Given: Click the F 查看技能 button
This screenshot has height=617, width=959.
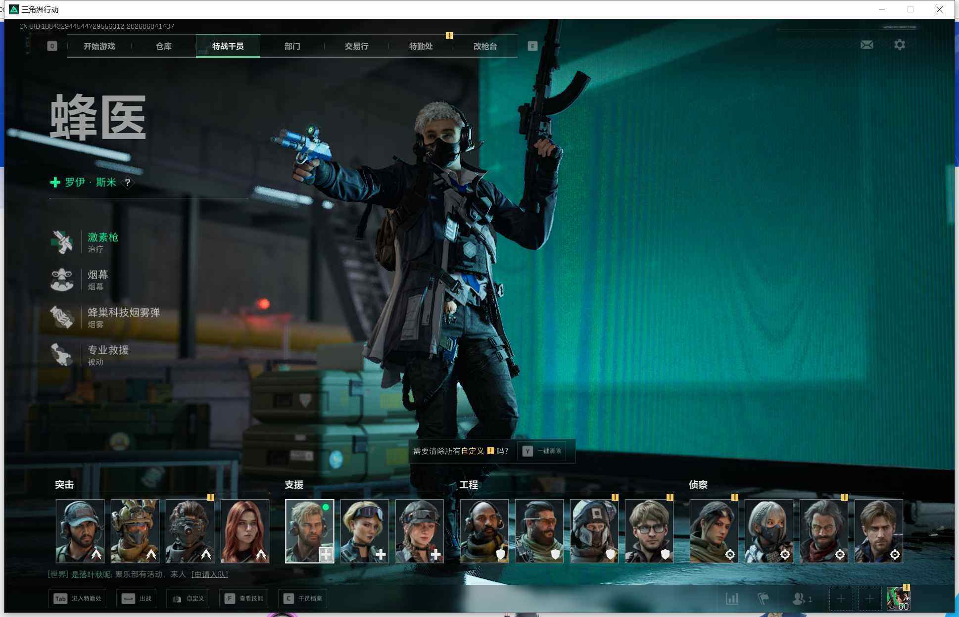Looking at the screenshot, I should coord(244,599).
